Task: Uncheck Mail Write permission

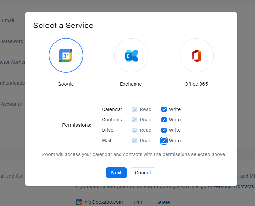Action: (164, 141)
